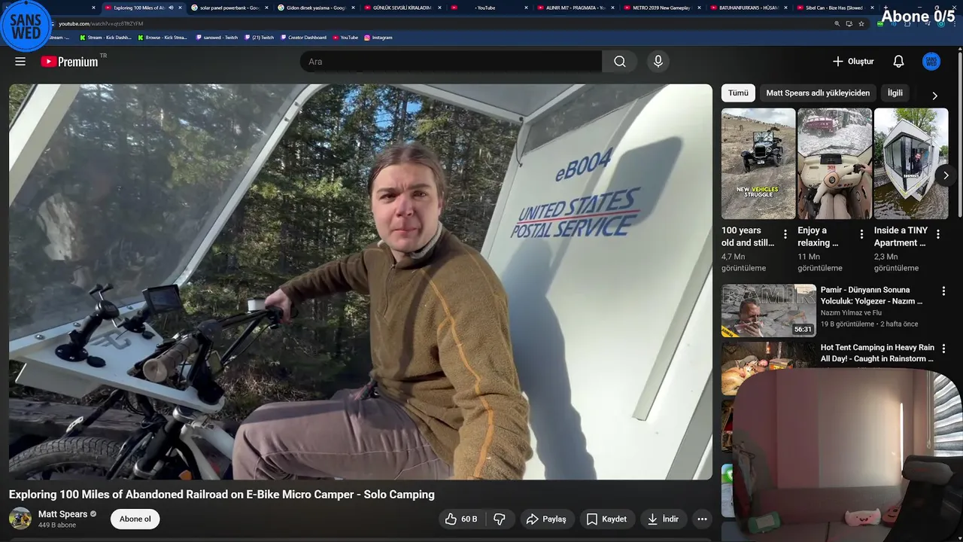Show more filter chips with the arrow
963x542 pixels.
[x=935, y=96]
